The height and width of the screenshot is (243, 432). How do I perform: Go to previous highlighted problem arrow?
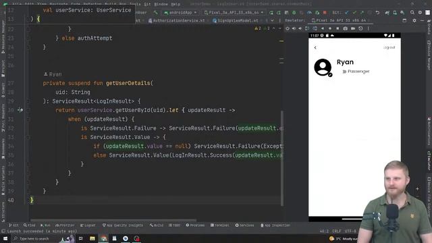[273, 28]
